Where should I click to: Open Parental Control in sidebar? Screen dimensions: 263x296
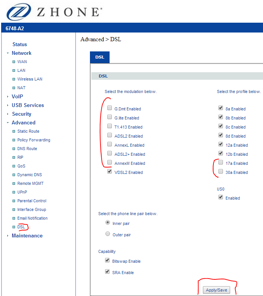pyautogui.click(x=32, y=201)
